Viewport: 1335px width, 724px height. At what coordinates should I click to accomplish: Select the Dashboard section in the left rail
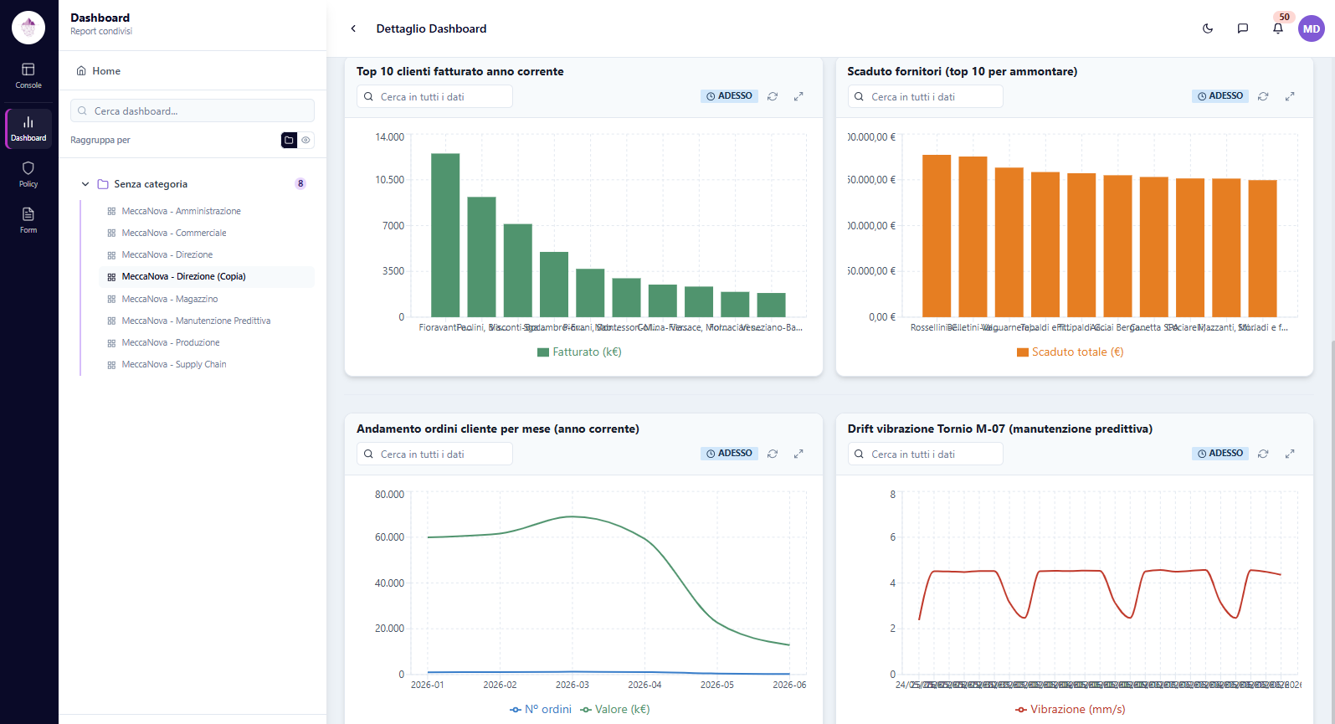[28, 129]
